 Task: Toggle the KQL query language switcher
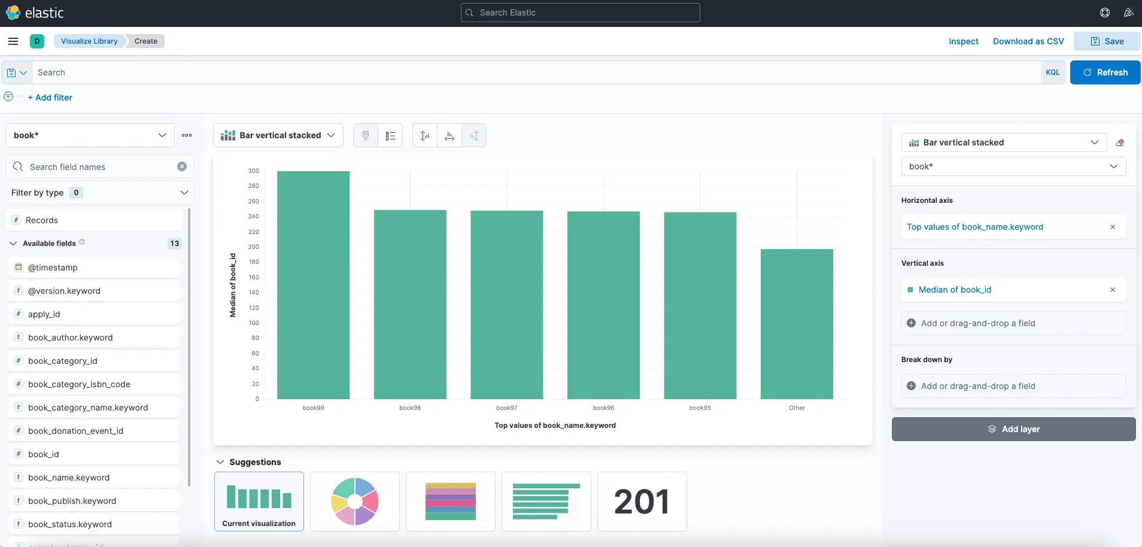1053,72
